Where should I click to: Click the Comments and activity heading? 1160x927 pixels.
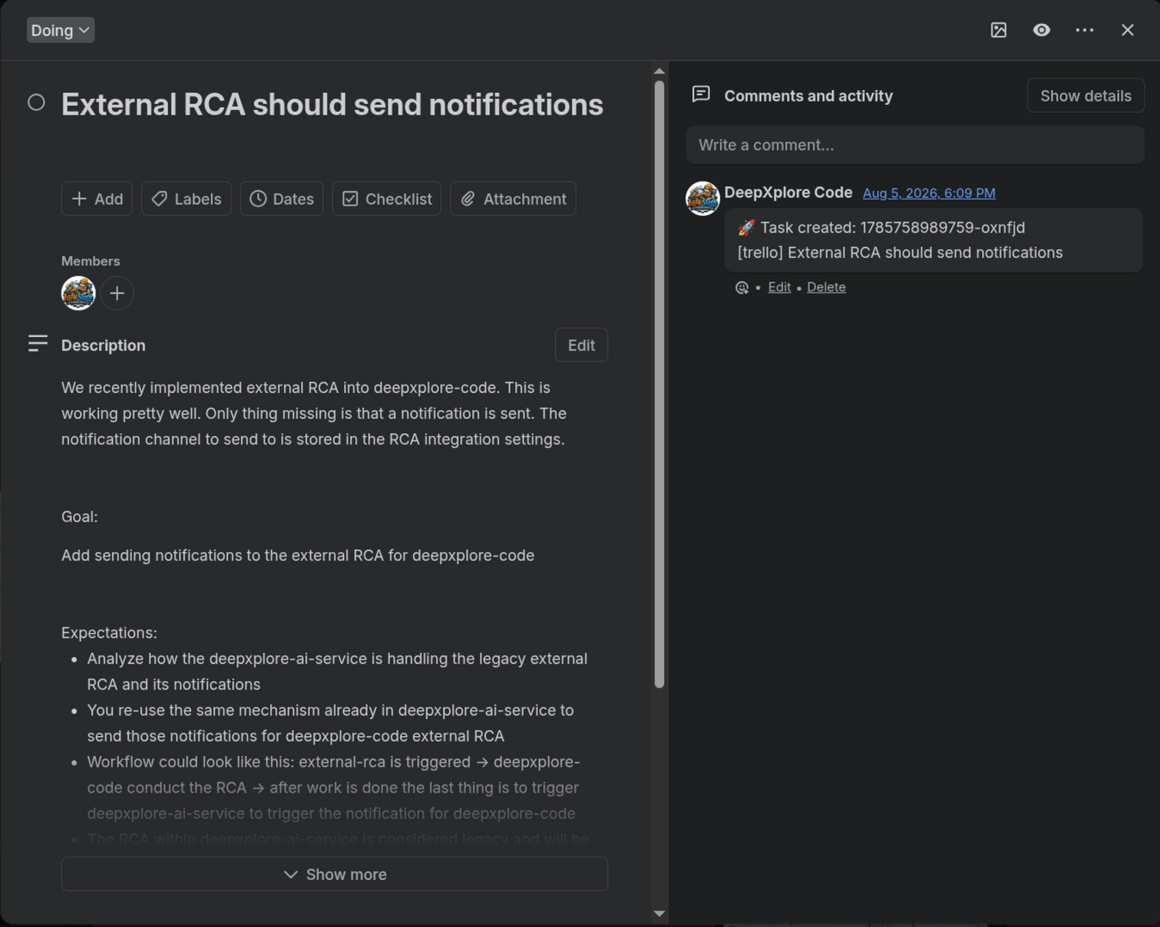click(808, 95)
